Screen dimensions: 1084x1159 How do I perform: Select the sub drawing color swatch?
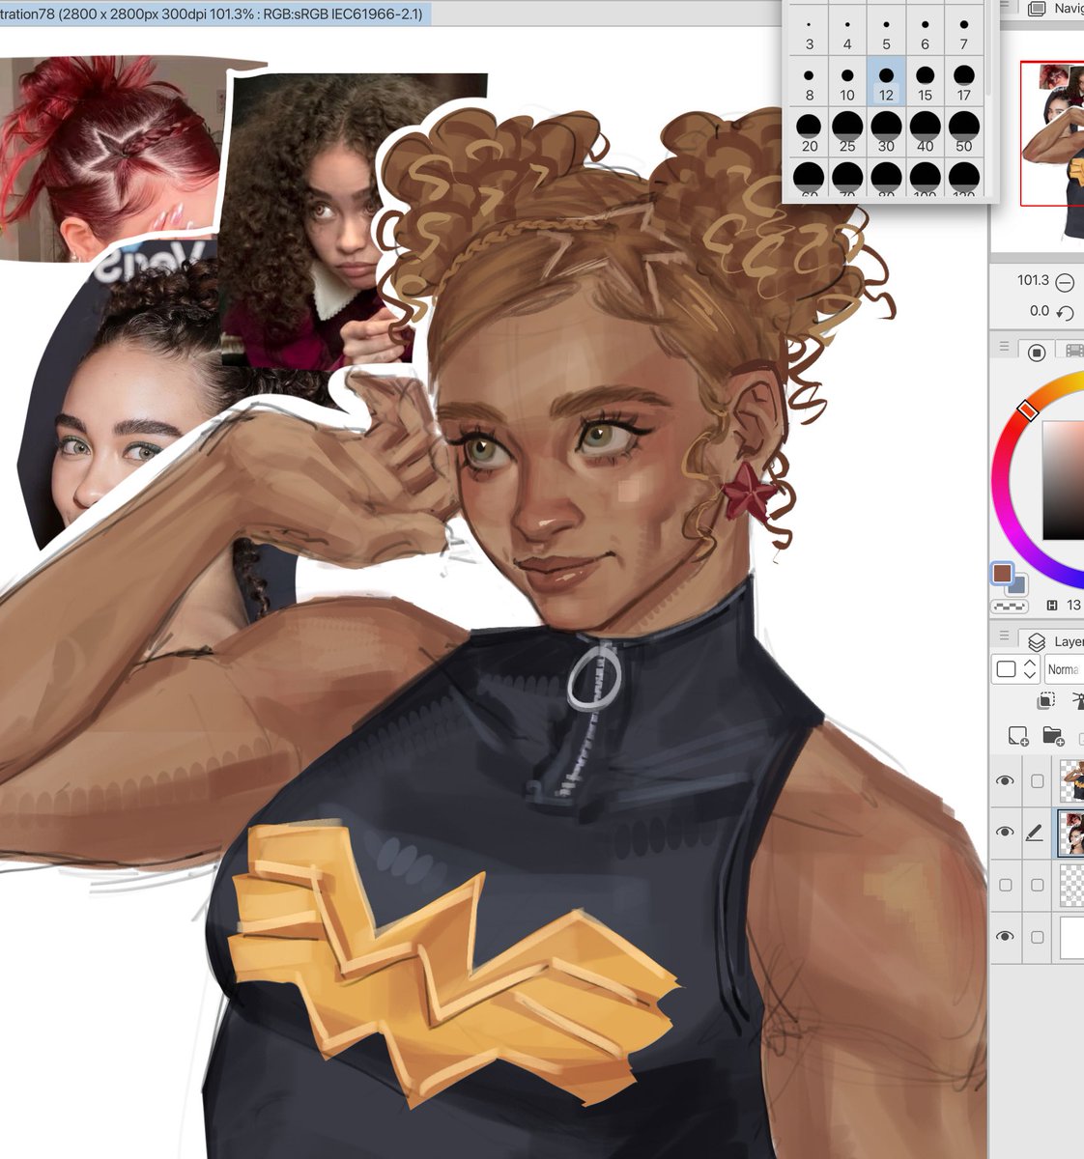(x=1018, y=583)
